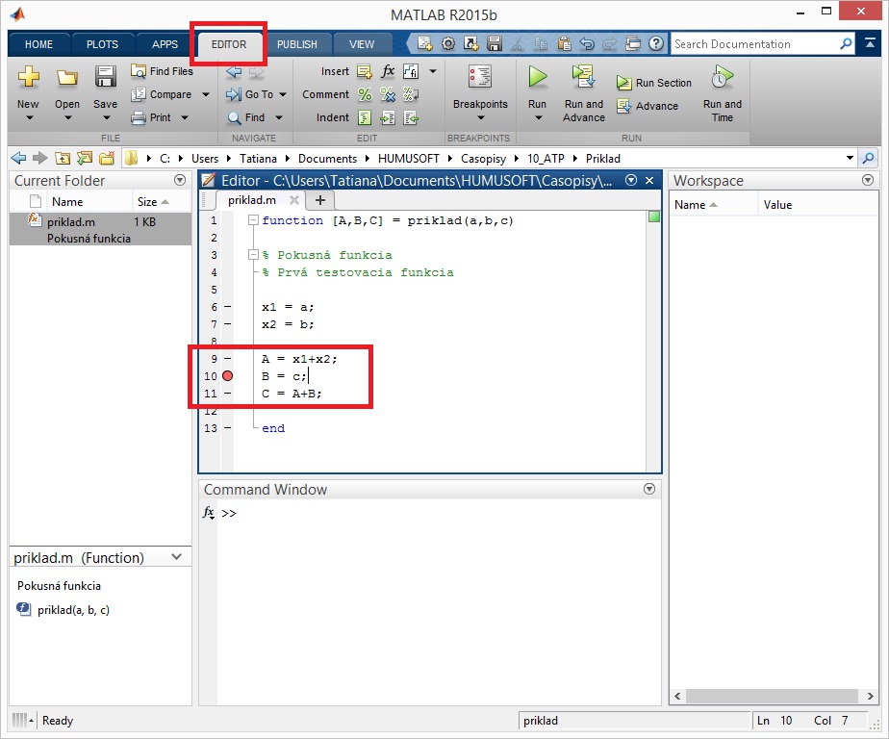The height and width of the screenshot is (739, 889).
Task: Open Preferences gear in quick access toolbar
Action: 448,43
